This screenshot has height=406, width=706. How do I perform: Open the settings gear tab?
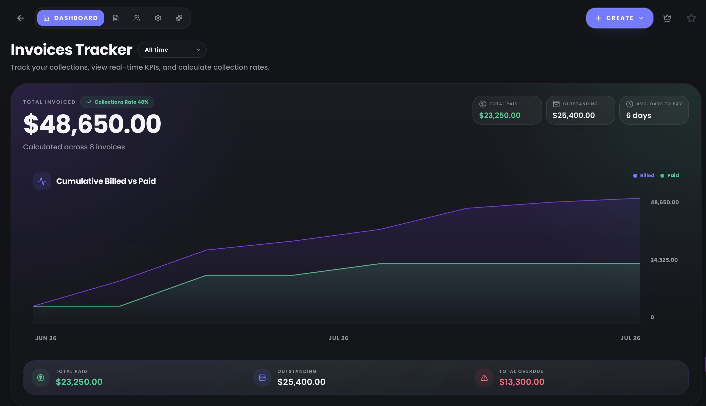158,18
